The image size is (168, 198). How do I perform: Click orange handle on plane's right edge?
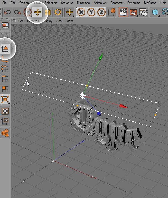155,115
